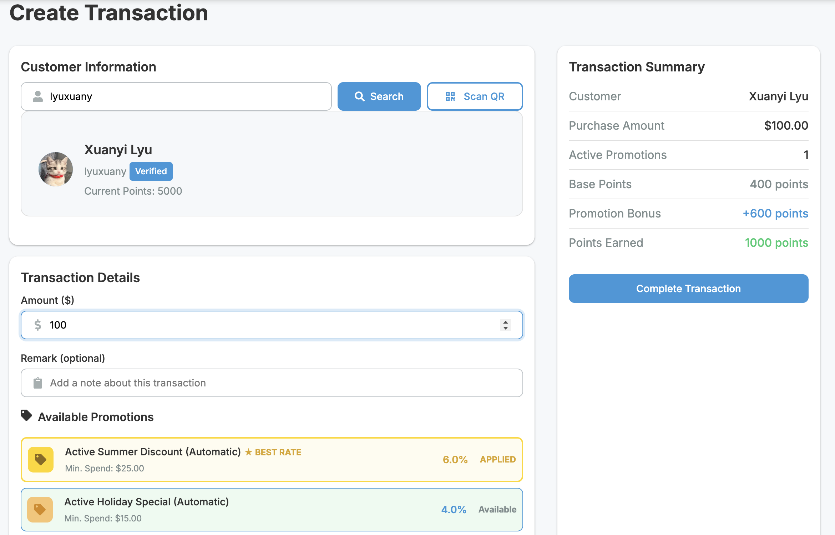Screen dimensions: 835x535
Task: Click the QR code icon
Action: tap(450, 96)
